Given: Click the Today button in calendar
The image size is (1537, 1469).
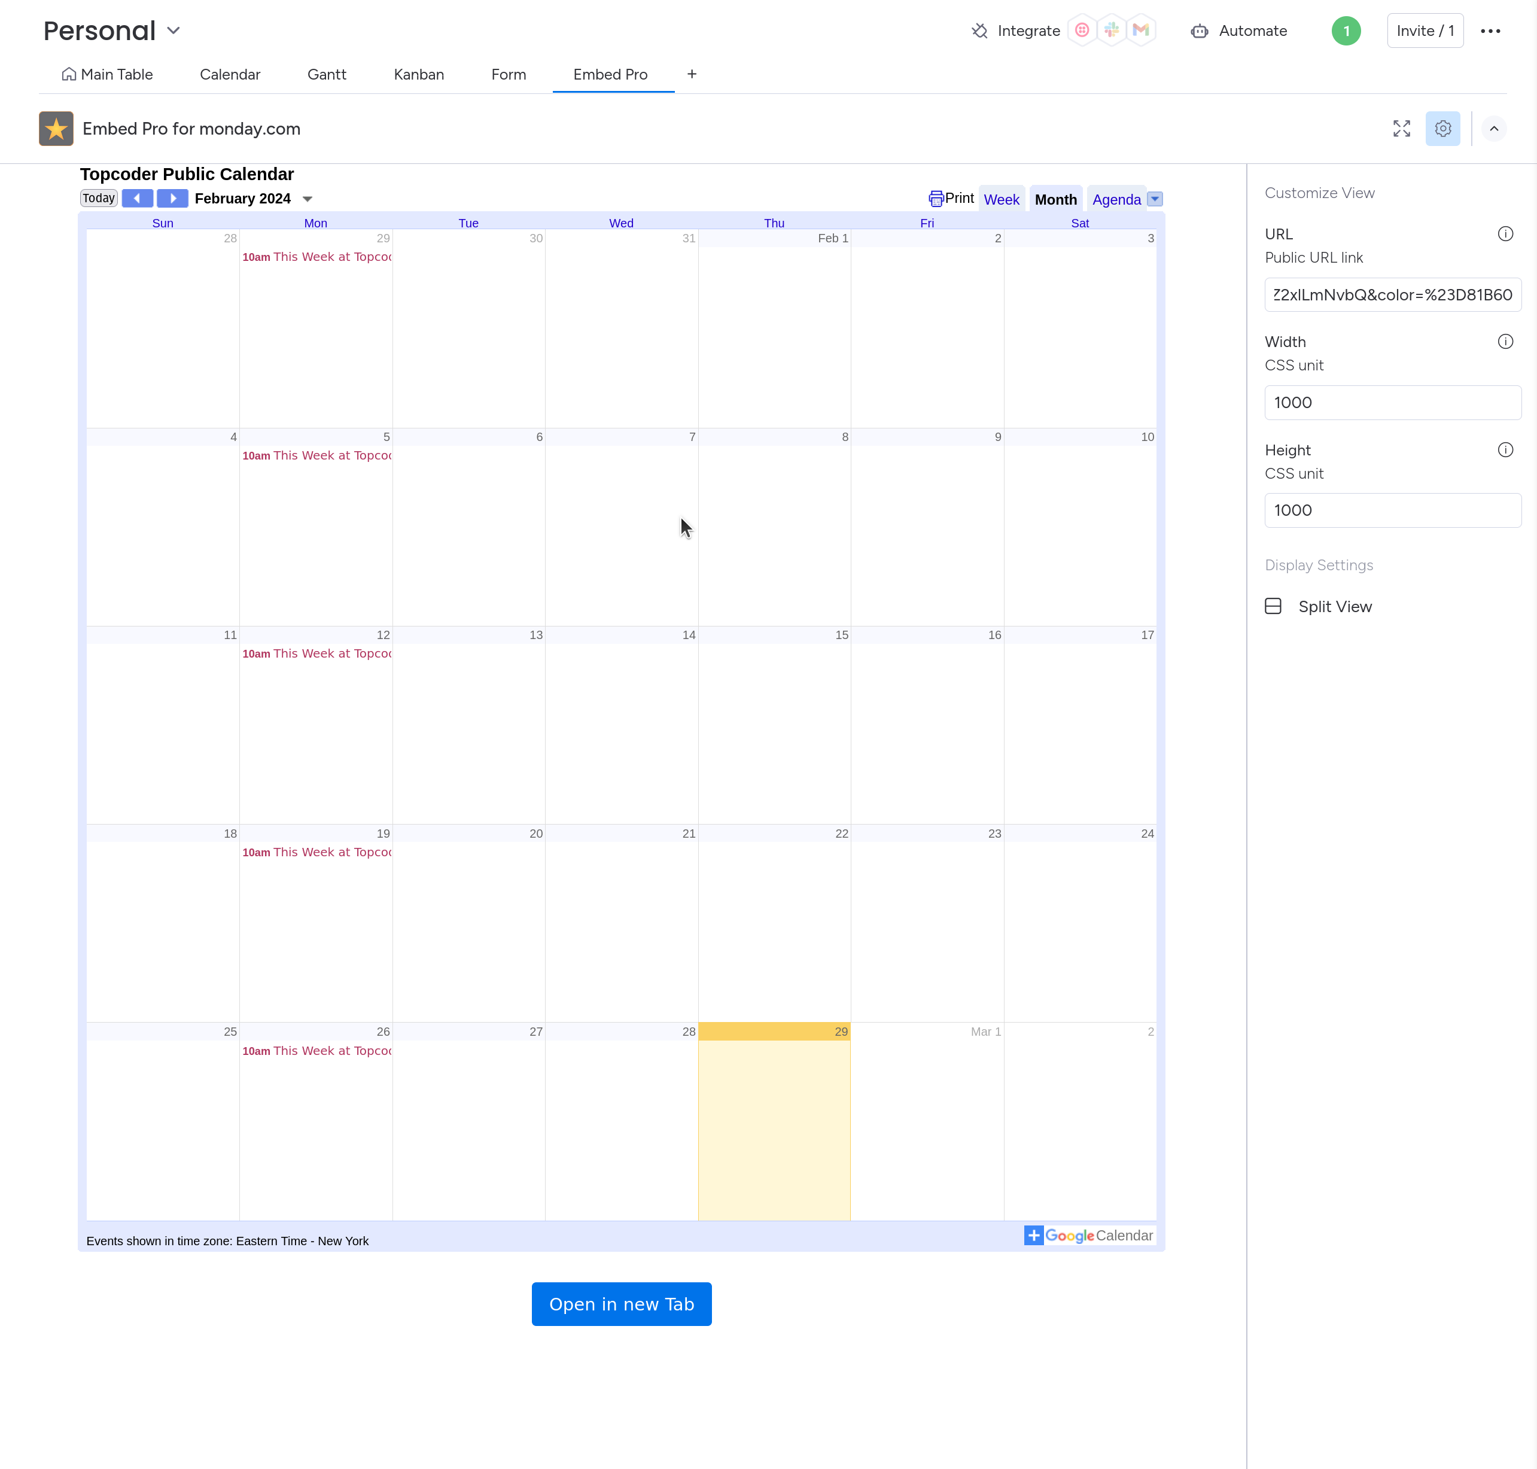Looking at the screenshot, I should pos(99,198).
